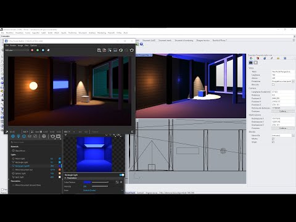Open Image menu in V-Ray frame buffer
The image size is (296, 222).
click(x=20, y=46)
